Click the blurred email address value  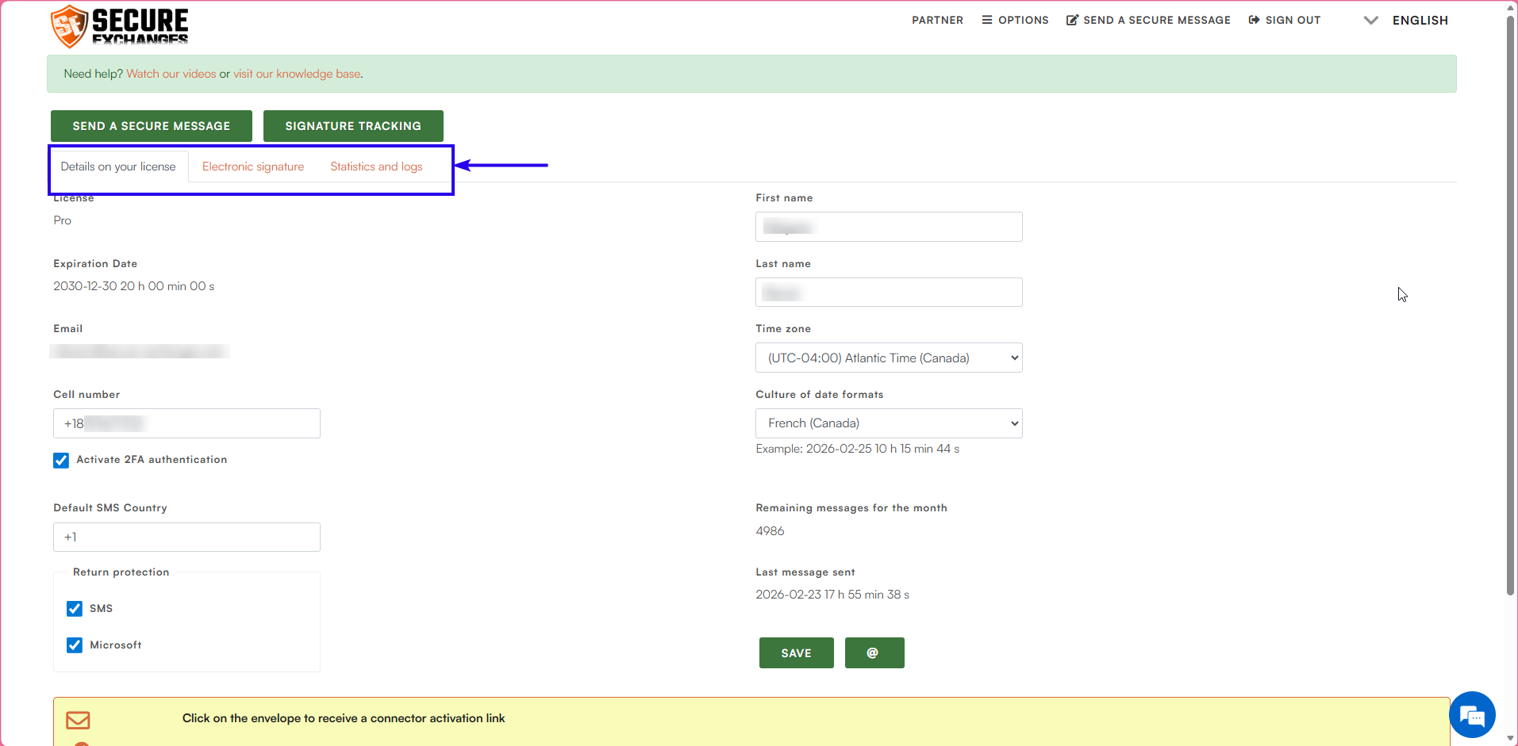click(x=140, y=351)
